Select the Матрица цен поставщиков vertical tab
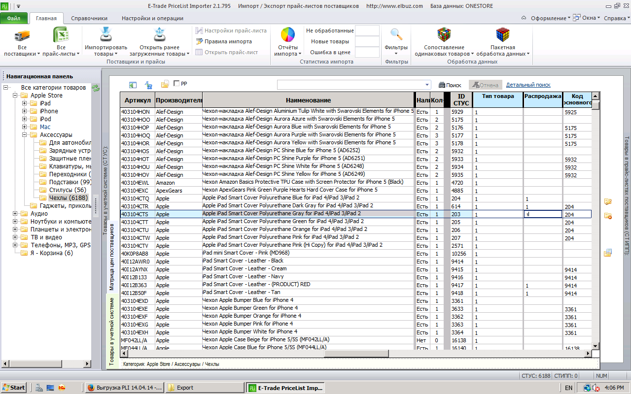Viewport: 631px width, 394px height. pyautogui.click(x=111, y=258)
